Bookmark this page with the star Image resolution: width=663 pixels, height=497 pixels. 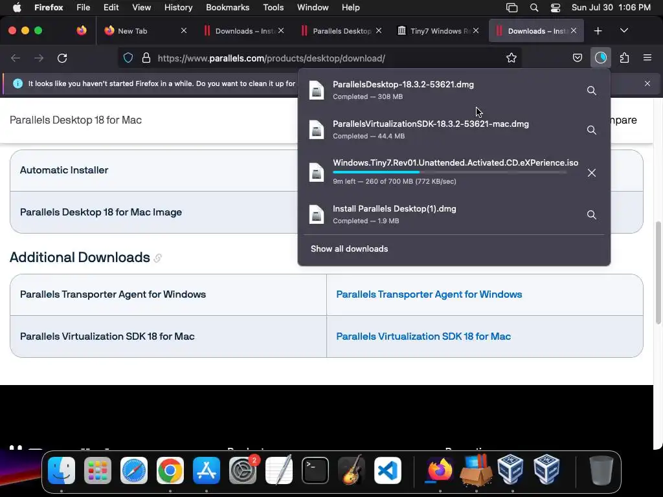[511, 58]
